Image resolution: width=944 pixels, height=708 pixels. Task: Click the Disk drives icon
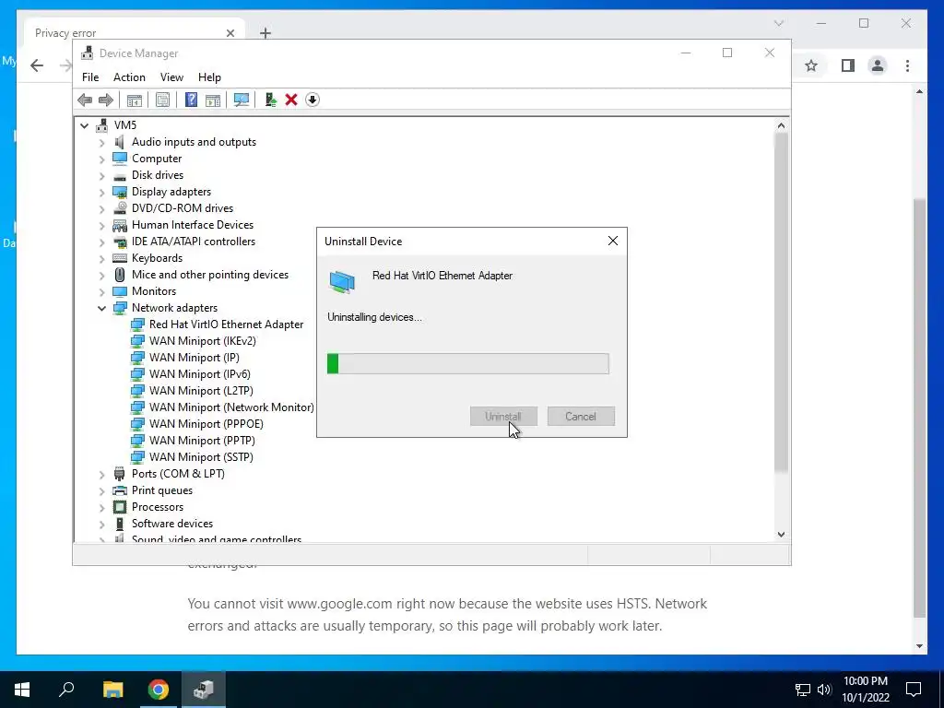[x=120, y=176]
